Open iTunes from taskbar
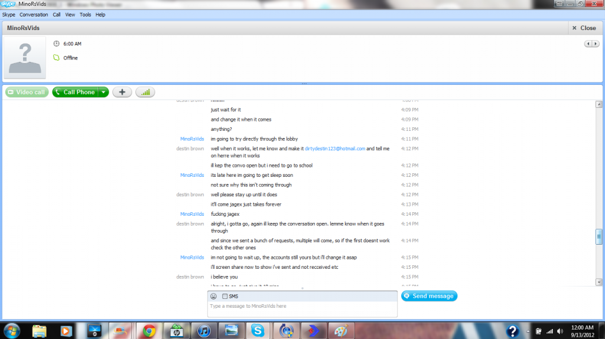The image size is (605, 339). pos(204,331)
